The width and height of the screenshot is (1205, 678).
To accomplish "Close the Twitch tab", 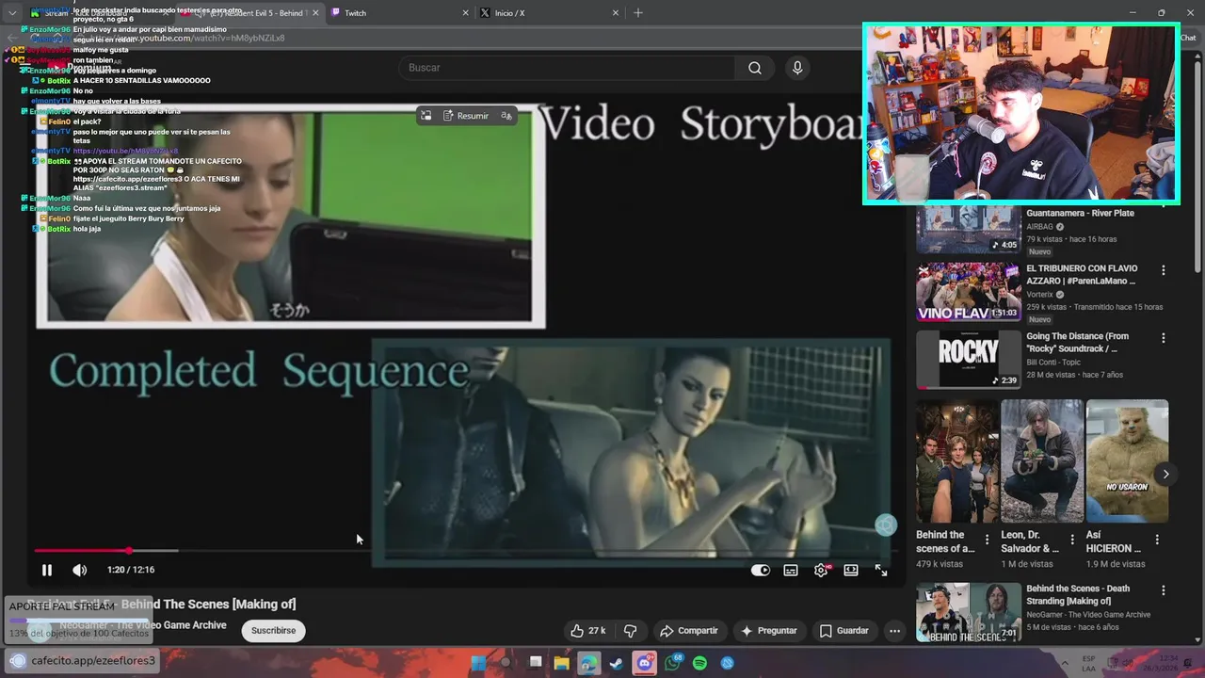I will click(465, 13).
